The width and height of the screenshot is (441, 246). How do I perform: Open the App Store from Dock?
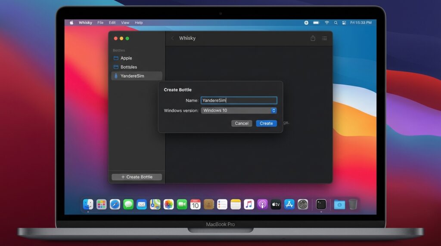tap(289, 204)
